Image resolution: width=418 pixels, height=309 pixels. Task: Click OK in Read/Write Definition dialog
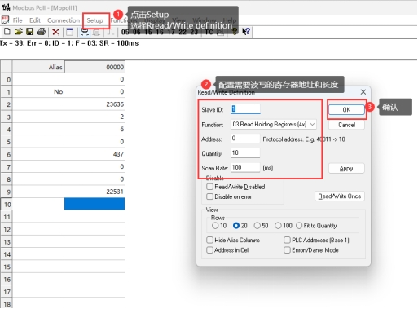tap(346, 109)
